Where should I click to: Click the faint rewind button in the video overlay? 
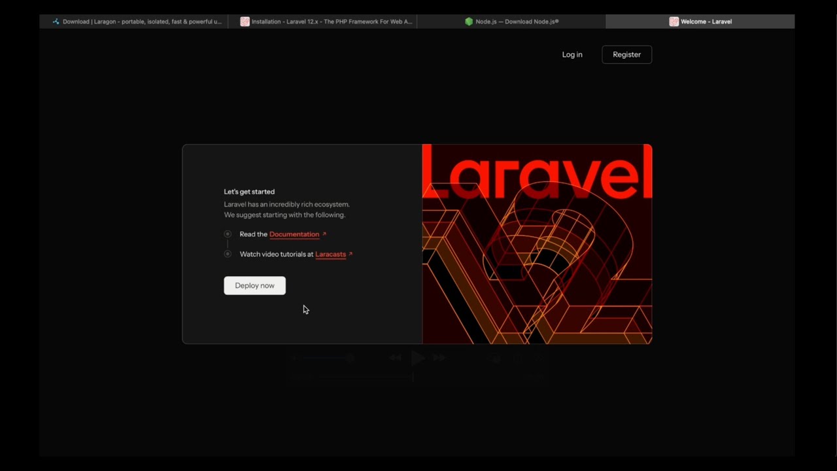[x=395, y=358]
